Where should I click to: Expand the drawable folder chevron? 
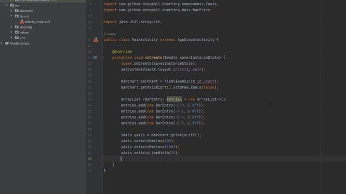click(x=11, y=11)
